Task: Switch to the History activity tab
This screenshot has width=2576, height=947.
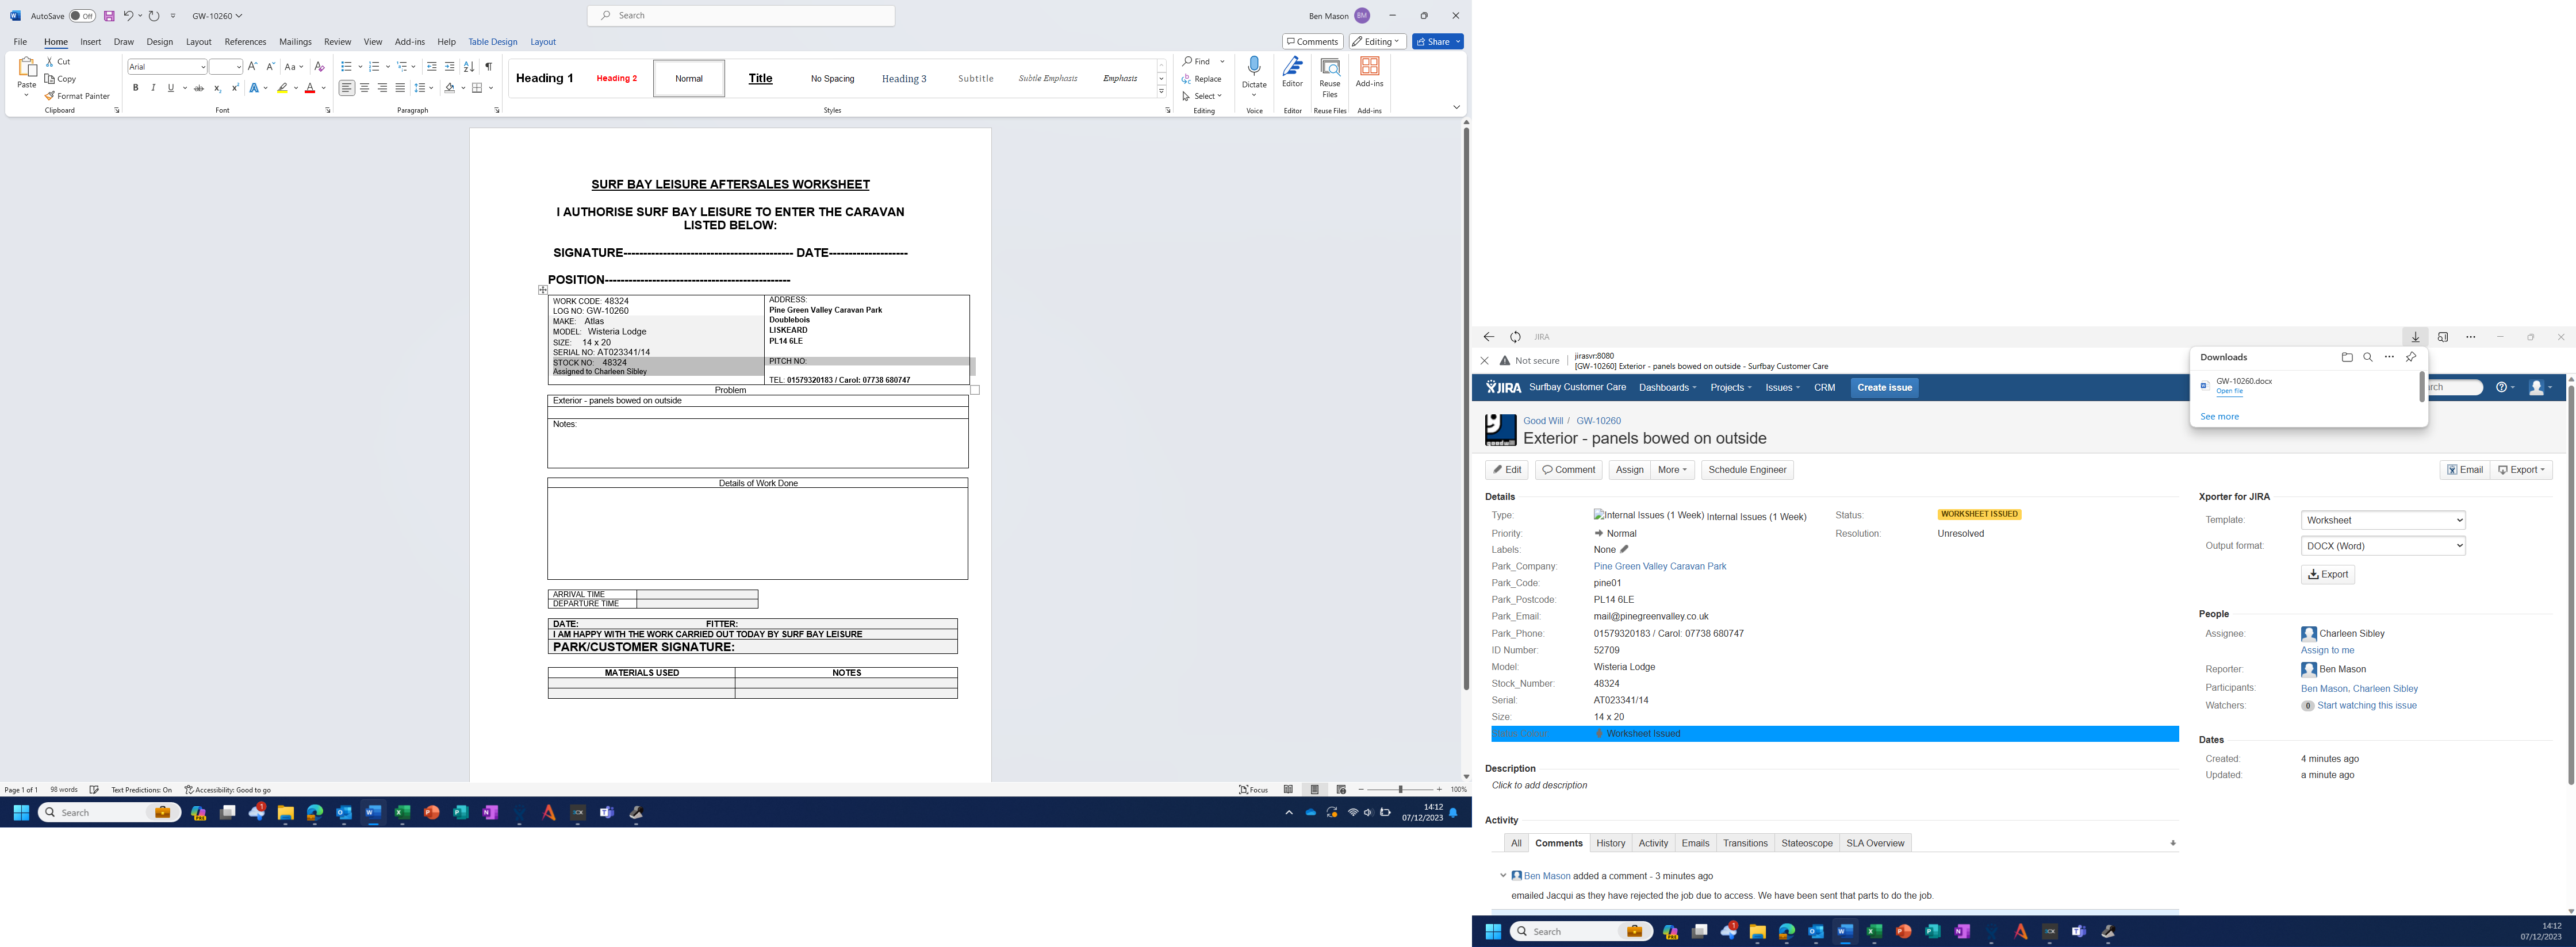Action: [1610, 843]
